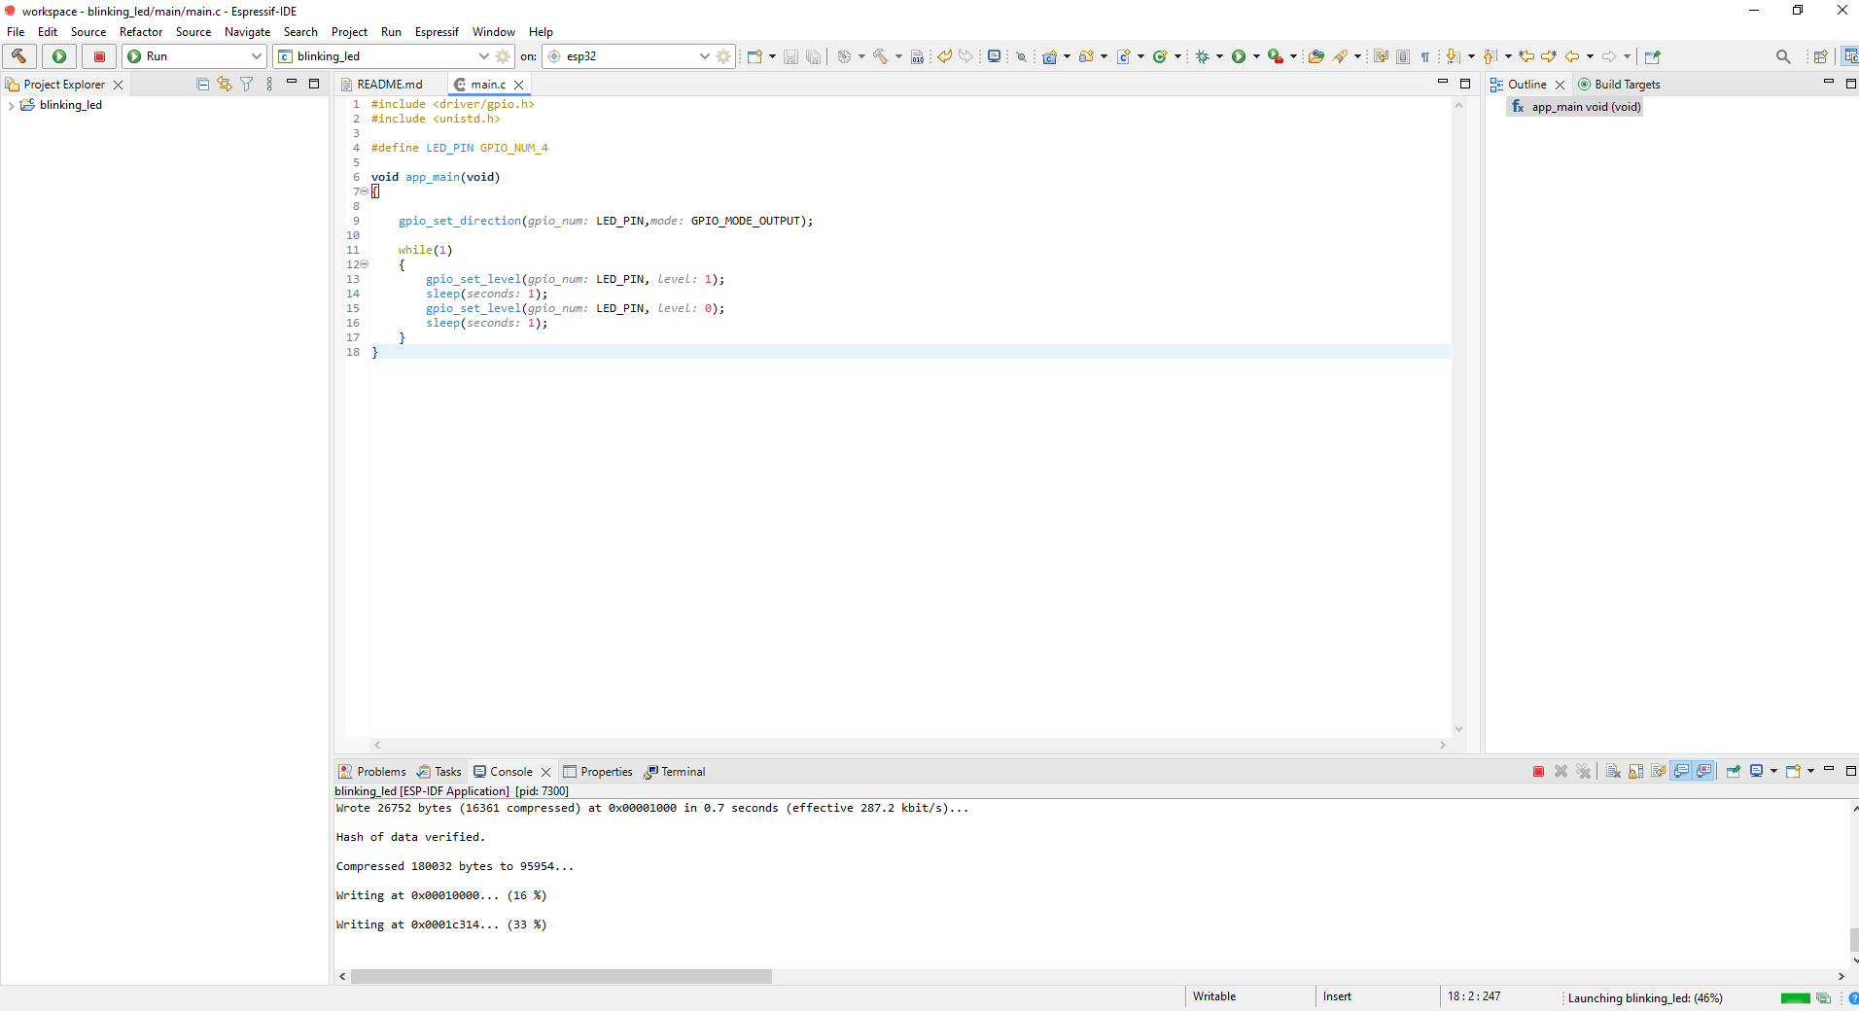Click the Build hammer icon in the launch bar
The width and height of the screenshot is (1859, 1011).
(18, 56)
